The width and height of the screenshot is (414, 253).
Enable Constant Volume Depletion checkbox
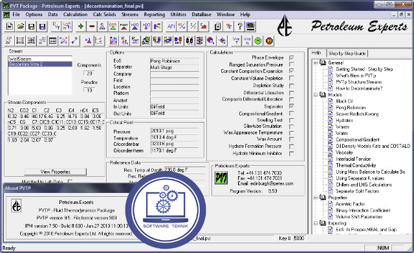(x=292, y=78)
